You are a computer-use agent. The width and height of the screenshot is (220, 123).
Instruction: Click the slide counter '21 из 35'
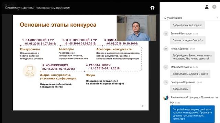[9, 5]
